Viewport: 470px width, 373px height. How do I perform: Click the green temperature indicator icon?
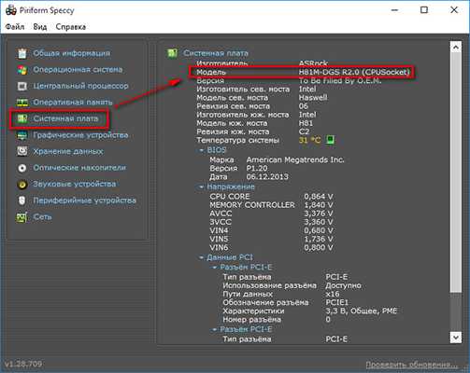pos(330,140)
